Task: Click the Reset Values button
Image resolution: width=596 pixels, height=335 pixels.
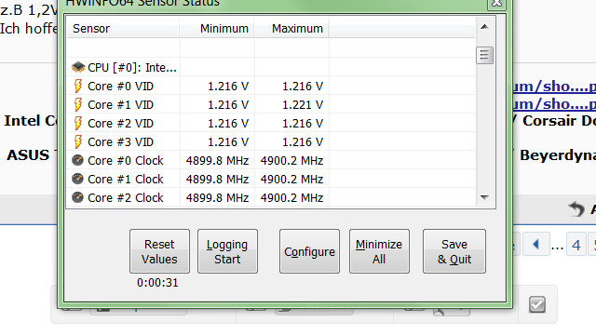Action: [159, 251]
